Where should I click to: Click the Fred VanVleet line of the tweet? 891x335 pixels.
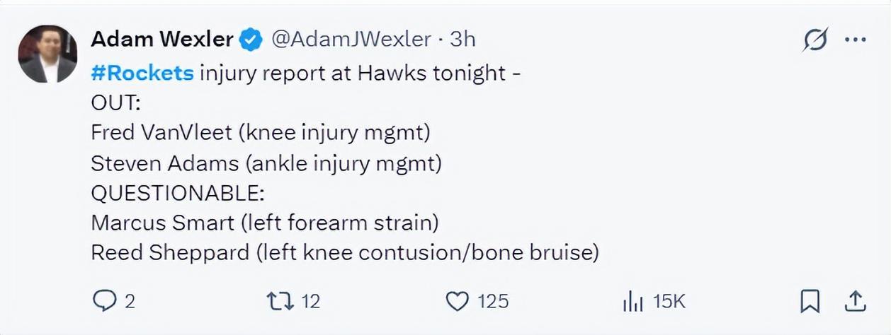[261, 133]
